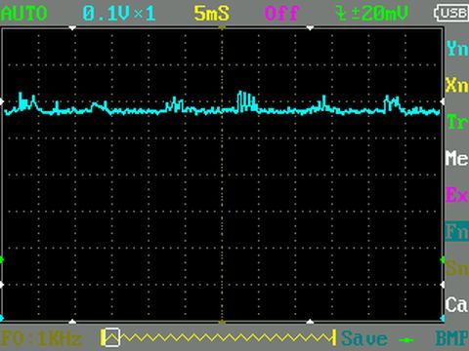The image size is (469, 351).
Task: Open the cyan Yn side menu item
Action: [457, 49]
